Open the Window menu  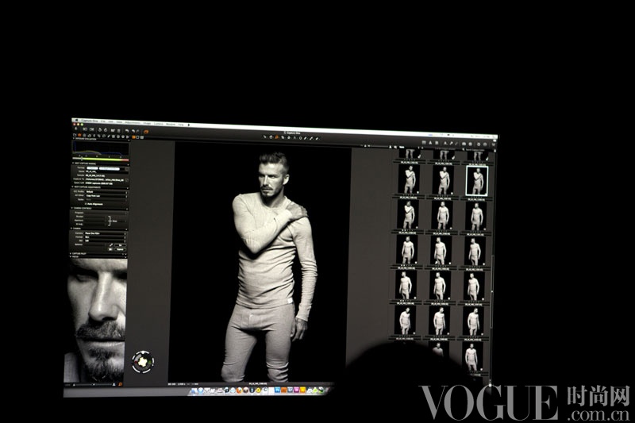click(x=171, y=125)
